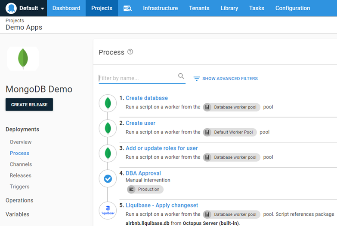Viewport: 337px width, 226px height.
Task: Click the help icon next to the Process heading
Action: [x=130, y=52]
